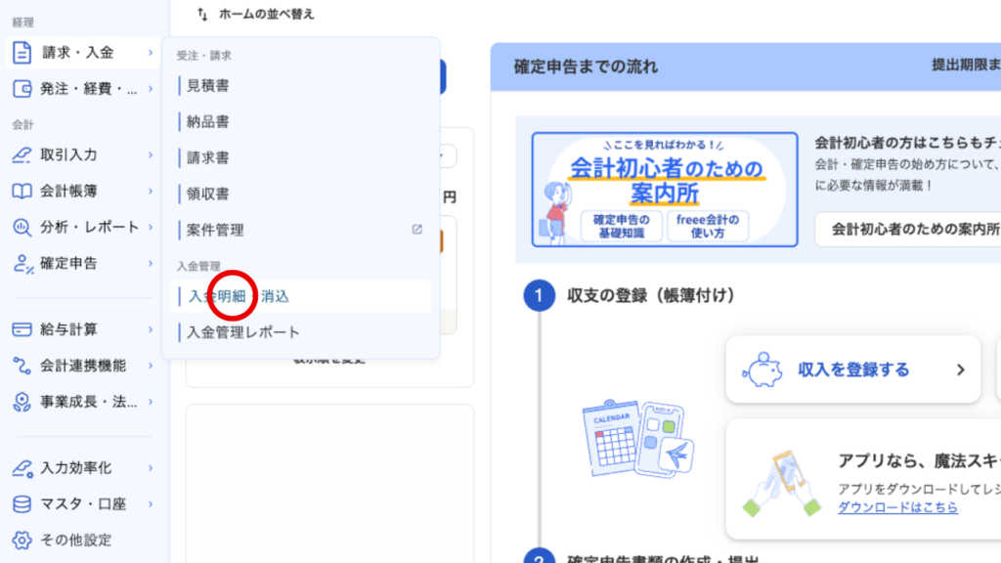The height and width of the screenshot is (563, 1001).
Task: Click the ホームの並べ替え sort control
Action: coord(255,15)
